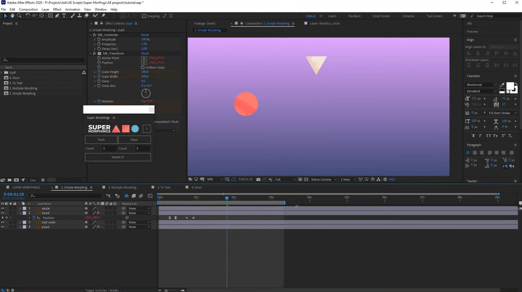Collapse the SM_Controller effect
This screenshot has width=522, height=292.
coord(91,34)
